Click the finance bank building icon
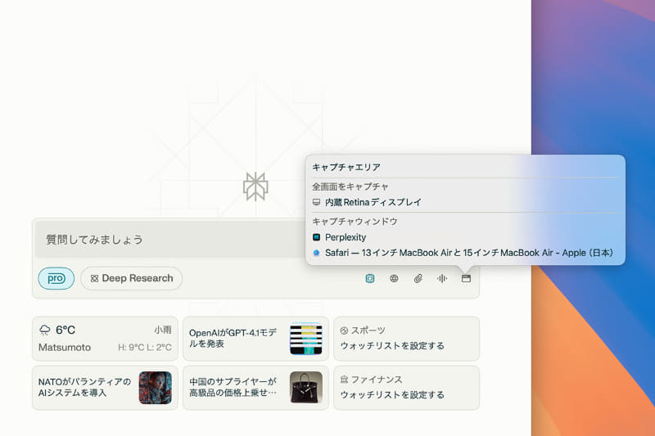This screenshot has height=436, width=655. coord(344,380)
